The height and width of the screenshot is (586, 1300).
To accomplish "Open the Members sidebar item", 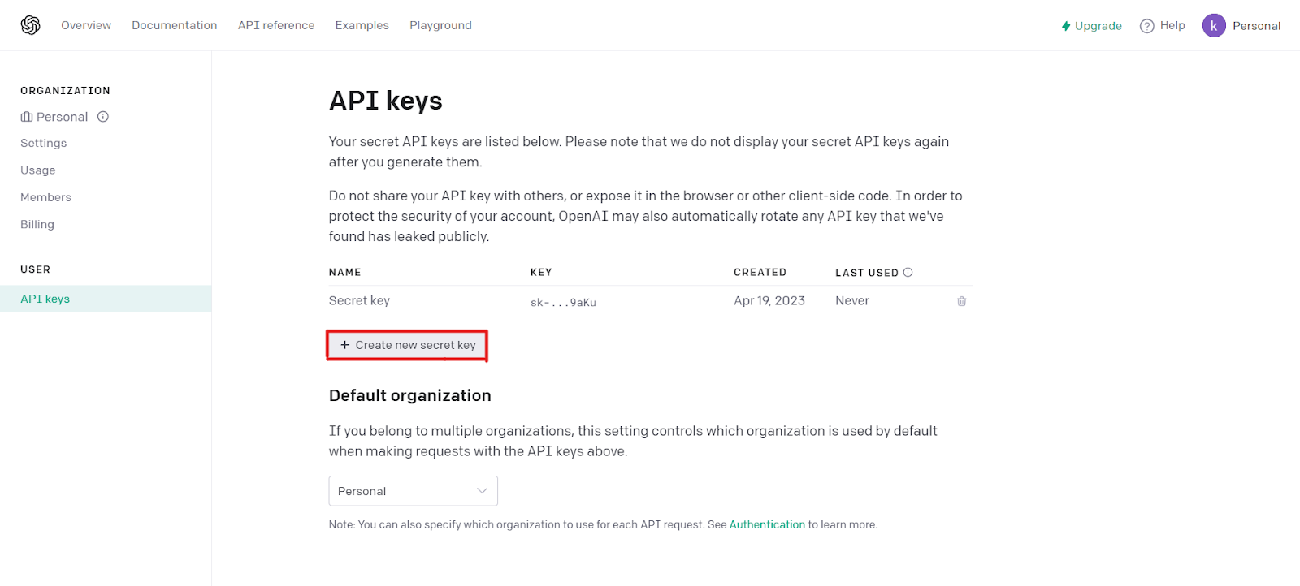I will coord(45,197).
